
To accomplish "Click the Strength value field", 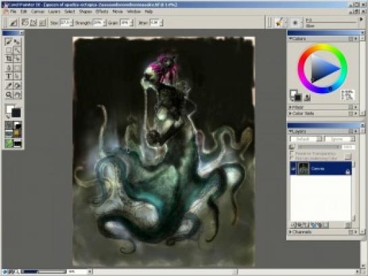I will click(x=98, y=22).
